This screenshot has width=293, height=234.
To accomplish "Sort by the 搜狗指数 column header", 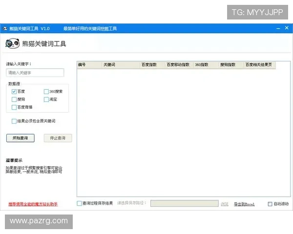I will (231, 65).
